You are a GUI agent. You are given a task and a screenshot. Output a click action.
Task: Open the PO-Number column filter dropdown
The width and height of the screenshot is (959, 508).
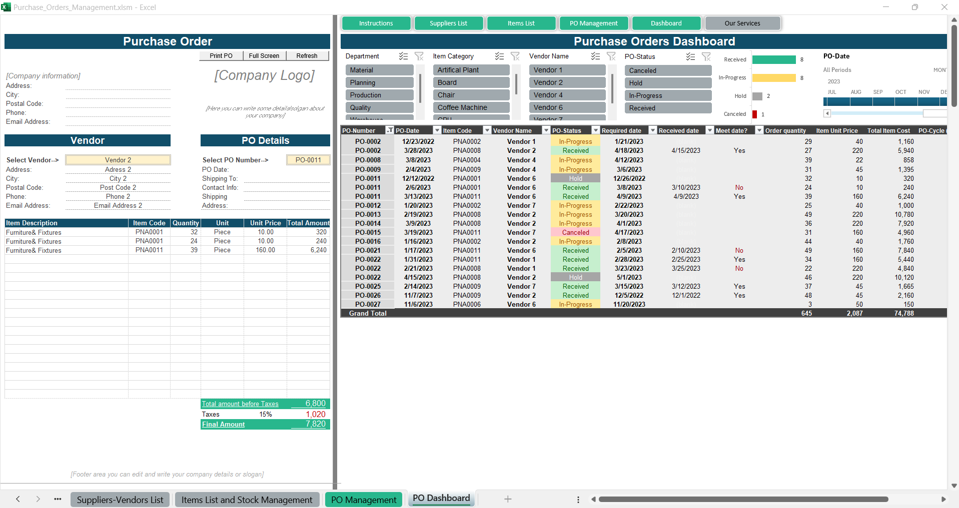[x=389, y=130]
